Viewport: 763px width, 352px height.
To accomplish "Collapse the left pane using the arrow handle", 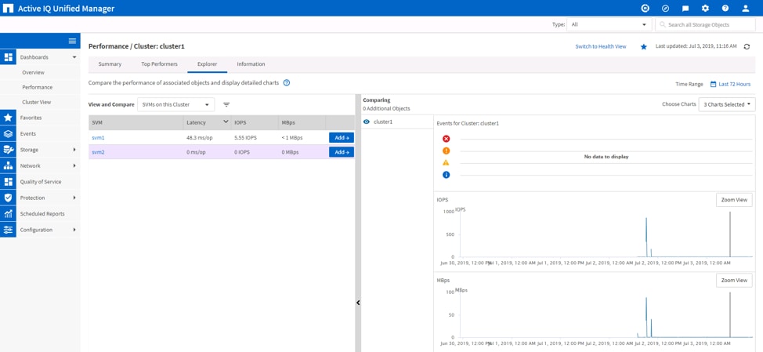I will [x=358, y=303].
